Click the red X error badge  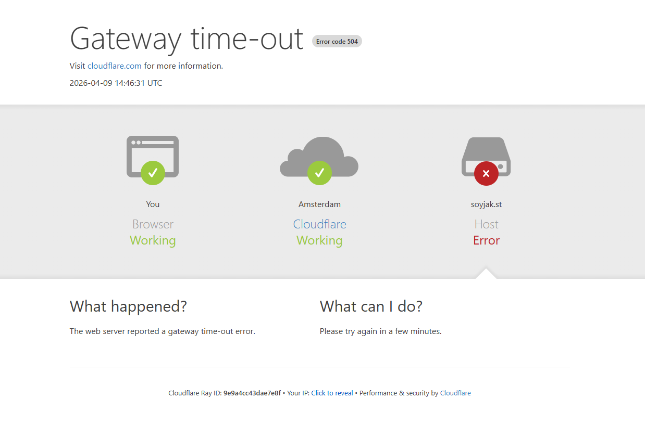pos(486,173)
